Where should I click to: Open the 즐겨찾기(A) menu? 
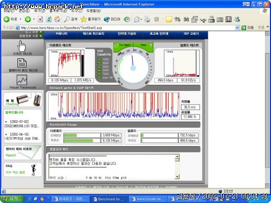click(58, 11)
